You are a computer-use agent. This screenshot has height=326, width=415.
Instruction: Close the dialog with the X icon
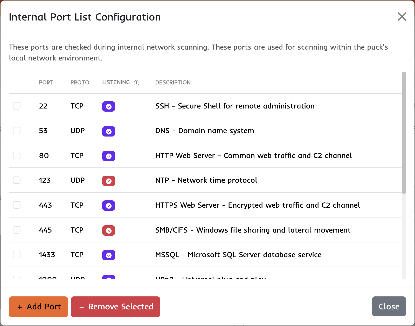click(402, 17)
